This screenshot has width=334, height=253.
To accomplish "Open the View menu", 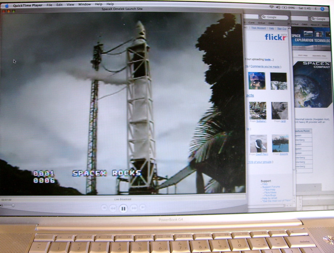I will [70, 4].
